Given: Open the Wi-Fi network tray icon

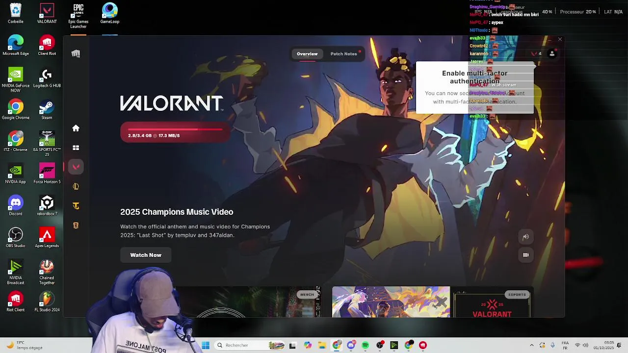Looking at the screenshot, I should click(577, 345).
